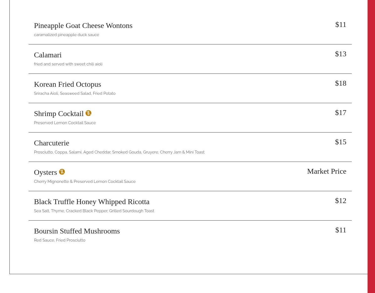The width and height of the screenshot is (375, 293).
Task: Click the gluten-free icon beside Oysters
Action: point(62,172)
